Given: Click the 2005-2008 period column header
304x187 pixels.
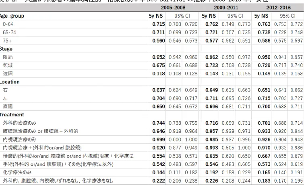Looking at the screenshot, I should (x=173, y=8).
